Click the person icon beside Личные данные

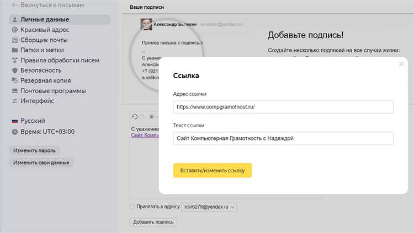pyautogui.click(x=15, y=19)
